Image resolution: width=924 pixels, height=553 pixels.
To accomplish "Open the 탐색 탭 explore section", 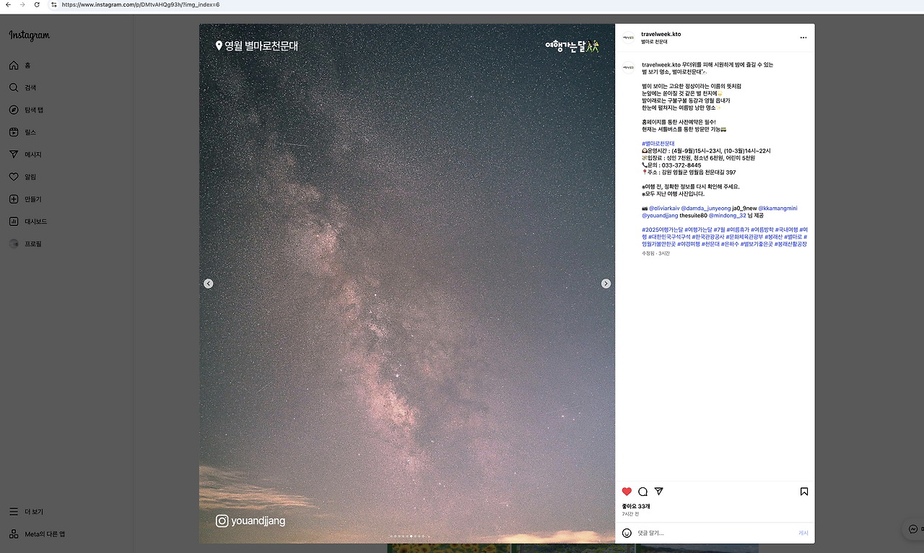I will (32, 110).
